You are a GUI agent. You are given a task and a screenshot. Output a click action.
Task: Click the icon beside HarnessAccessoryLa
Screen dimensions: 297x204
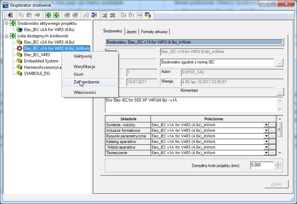coord(19,67)
